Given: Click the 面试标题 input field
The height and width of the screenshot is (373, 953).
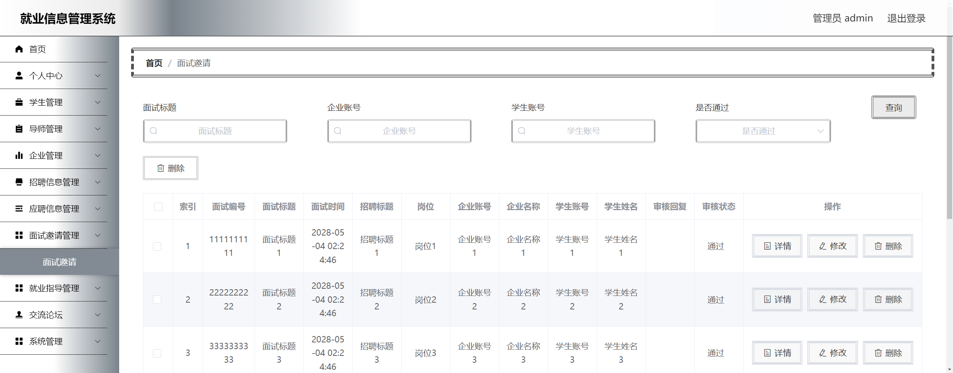Looking at the screenshot, I should click(x=215, y=131).
